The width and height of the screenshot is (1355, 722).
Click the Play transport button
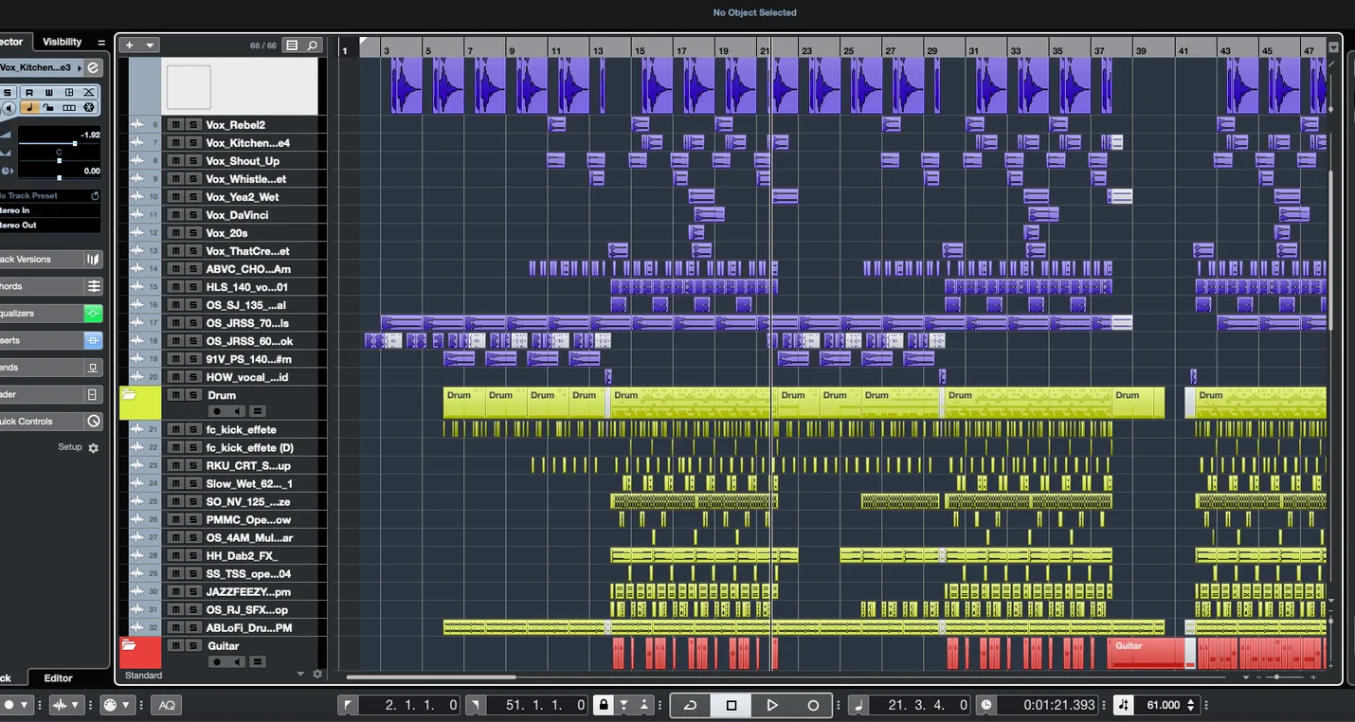click(771, 705)
